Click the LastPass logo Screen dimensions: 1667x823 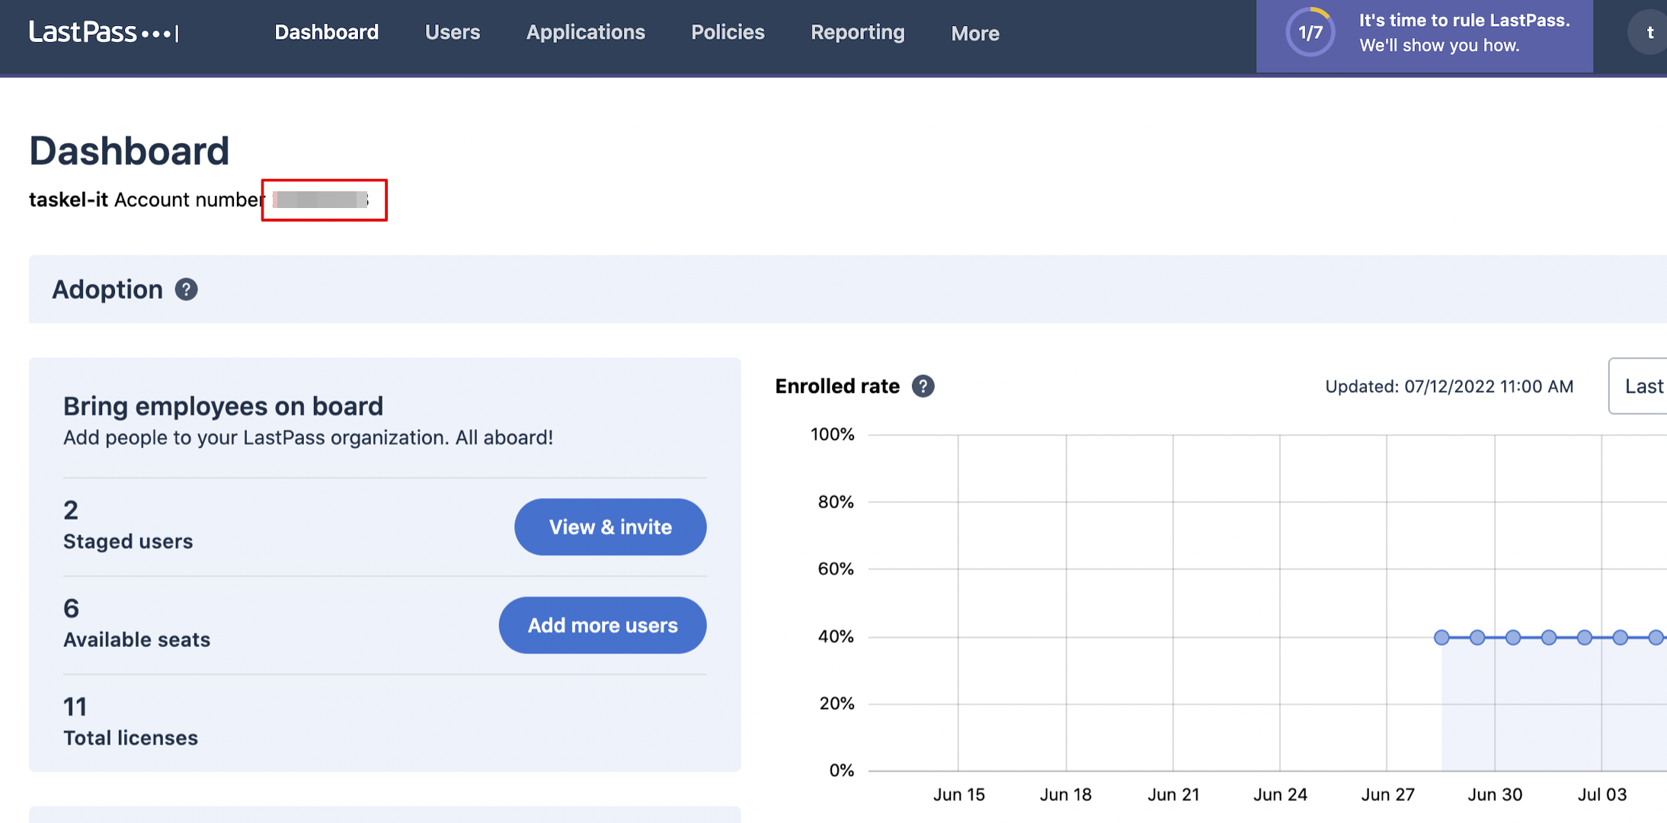pyautogui.click(x=103, y=32)
